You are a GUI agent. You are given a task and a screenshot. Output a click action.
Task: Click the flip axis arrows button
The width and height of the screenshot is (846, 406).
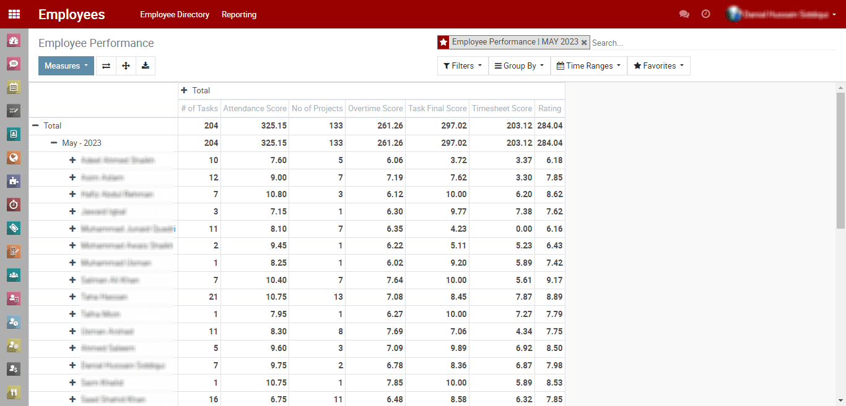(106, 66)
